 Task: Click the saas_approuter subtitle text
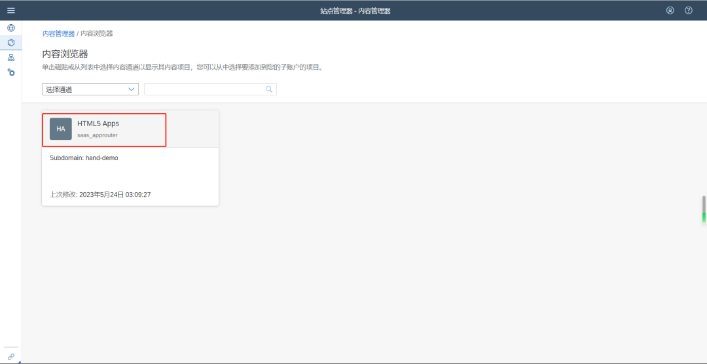pyautogui.click(x=98, y=135)
